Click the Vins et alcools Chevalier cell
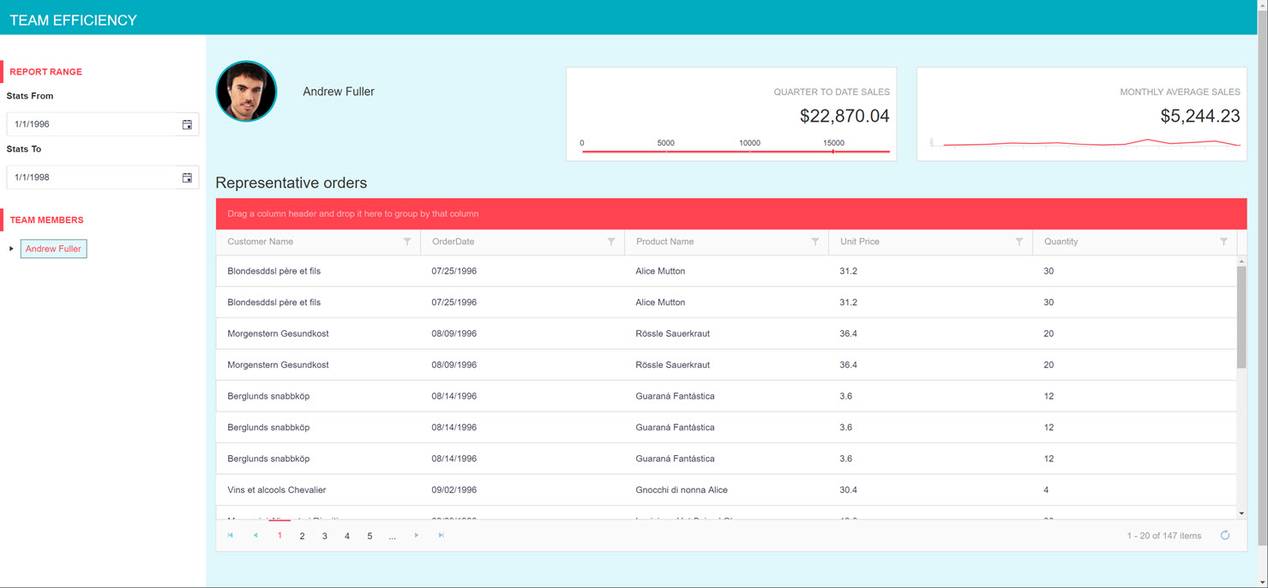Screen dimensions: 1268x588 click(318, 490)
